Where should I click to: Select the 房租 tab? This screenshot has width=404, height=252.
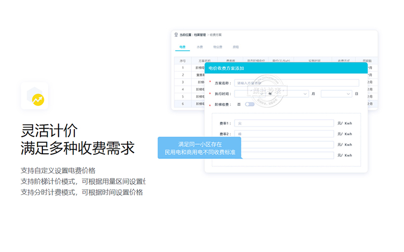pos(235,47)
